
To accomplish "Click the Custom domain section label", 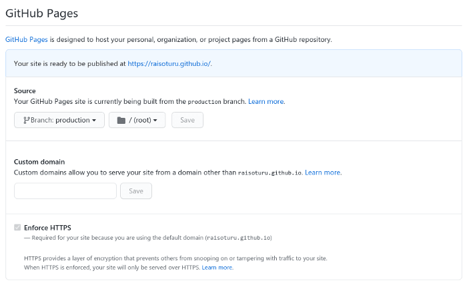I will [x=39, y=162].
